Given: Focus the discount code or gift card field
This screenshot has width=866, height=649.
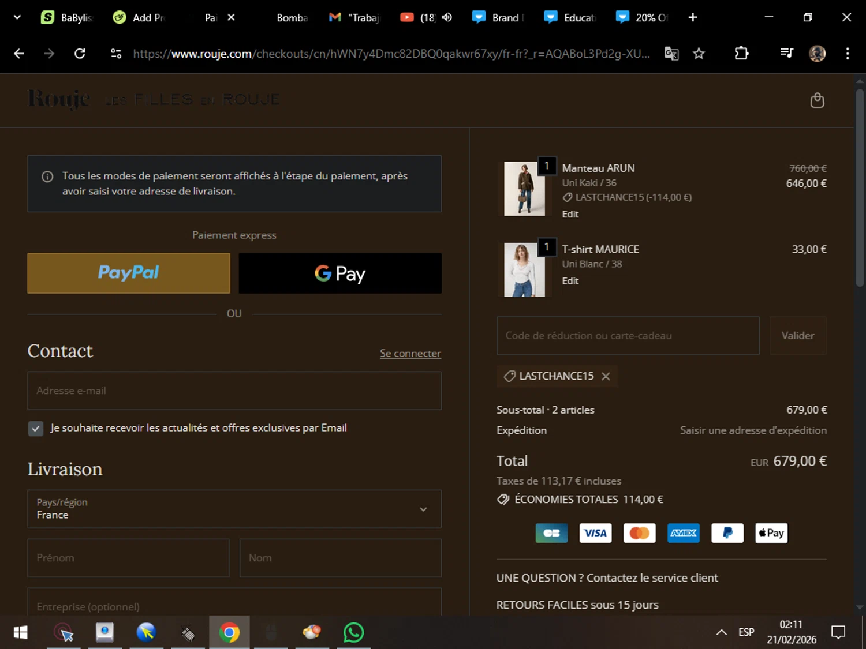Looking at the screenshot, I should click(628, 336).
